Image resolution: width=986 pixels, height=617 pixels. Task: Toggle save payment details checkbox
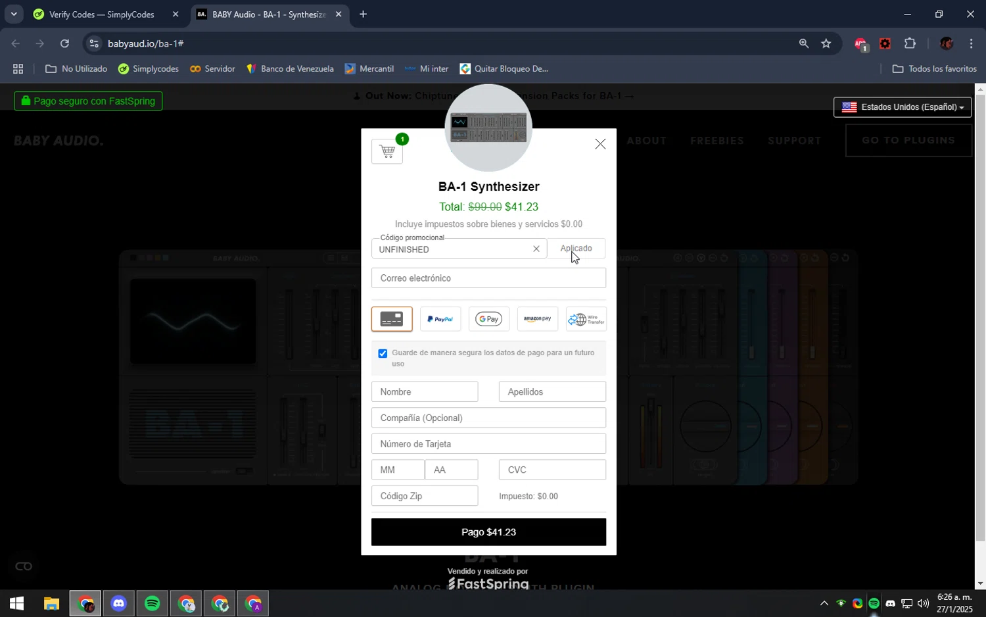(383, 354)
